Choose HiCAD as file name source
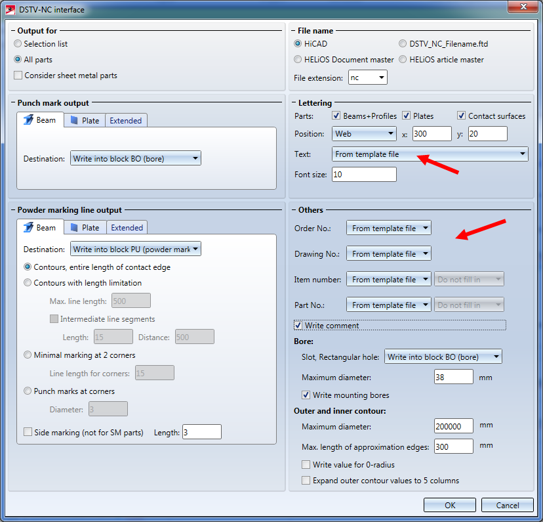Viewport: 543px width, 522px height. (298, 44)
